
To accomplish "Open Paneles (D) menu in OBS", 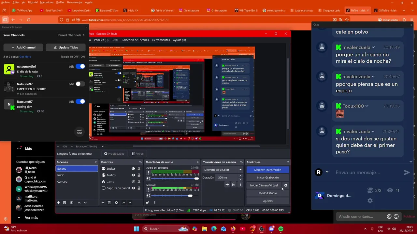I will coord(101,40).
